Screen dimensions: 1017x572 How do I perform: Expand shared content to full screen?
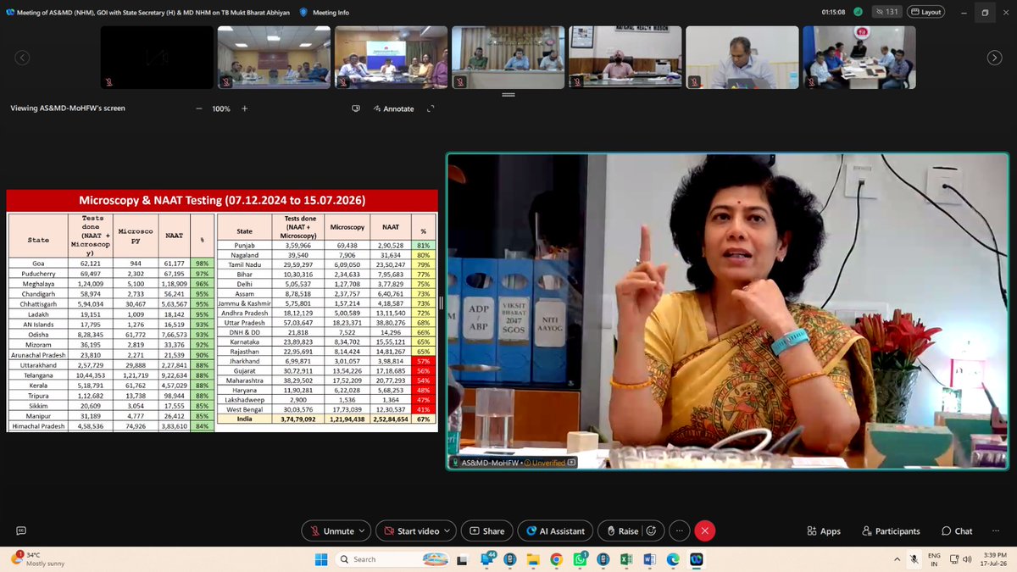click(431, 108)
